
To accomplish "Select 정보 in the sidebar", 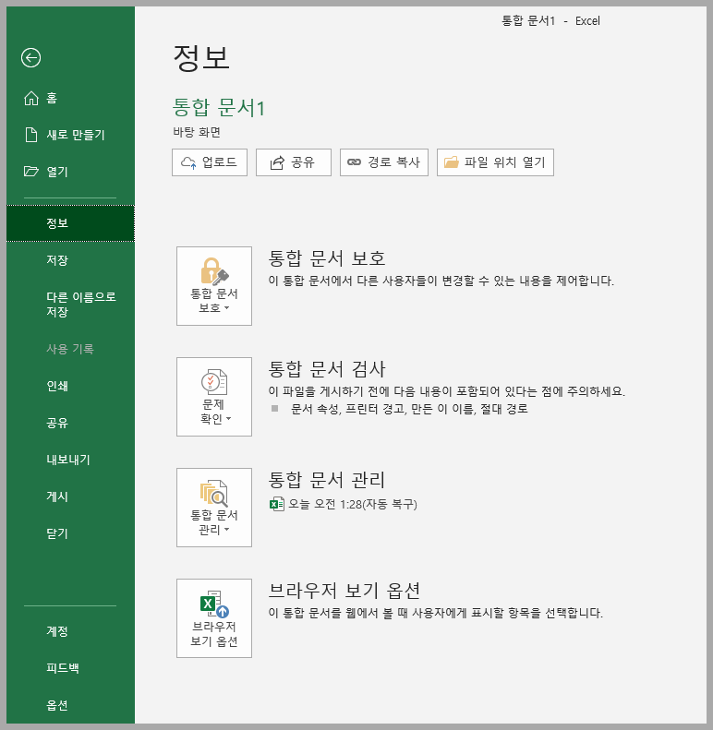I will pyautogui.click(x=70, y=223).
